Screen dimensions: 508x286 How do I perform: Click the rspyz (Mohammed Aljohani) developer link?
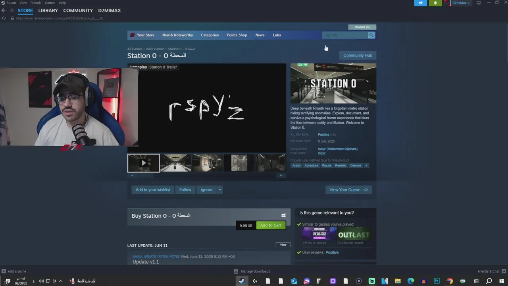(338, 149)
